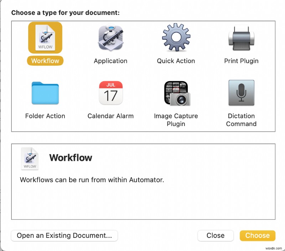Click the Folder Action label text
This screenshot has width=285, height=251.
[x=45, y=116]
